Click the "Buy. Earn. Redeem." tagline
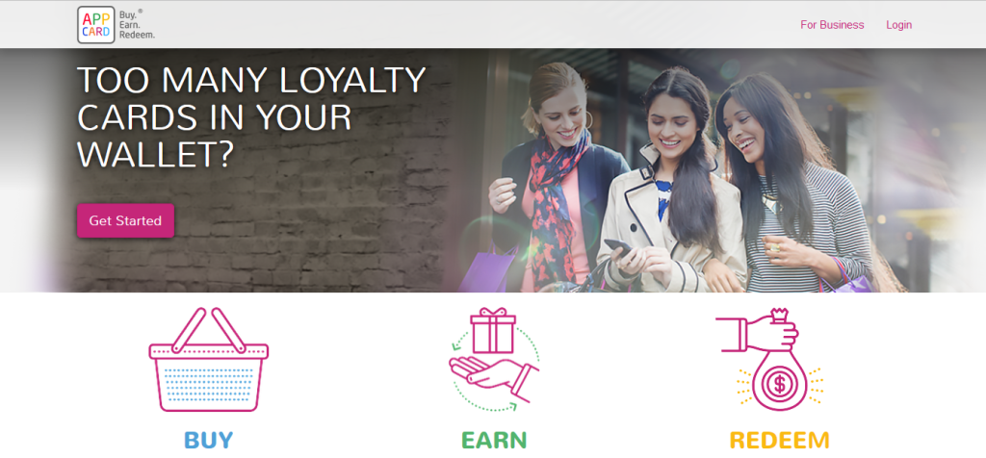The width and height of the screenshot is (986, 458). (137, 24)
